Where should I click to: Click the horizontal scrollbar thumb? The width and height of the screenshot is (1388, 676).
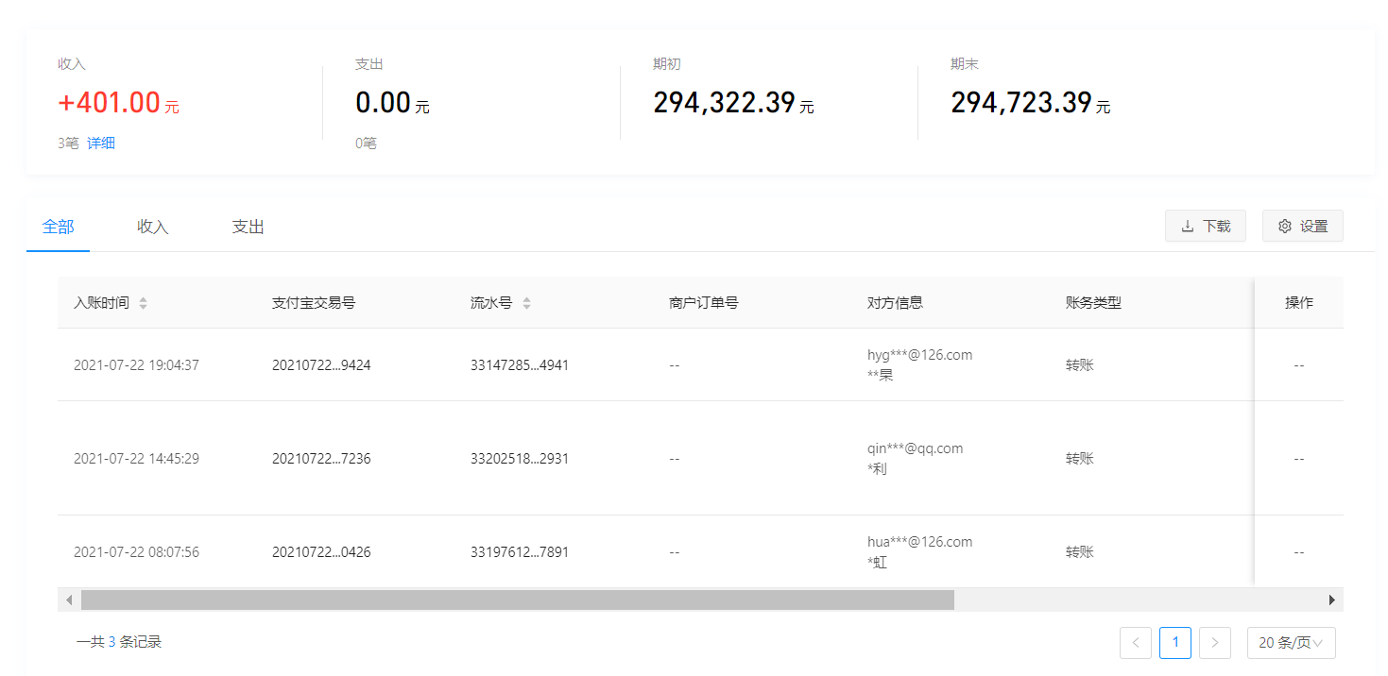[x=517, y=600]
